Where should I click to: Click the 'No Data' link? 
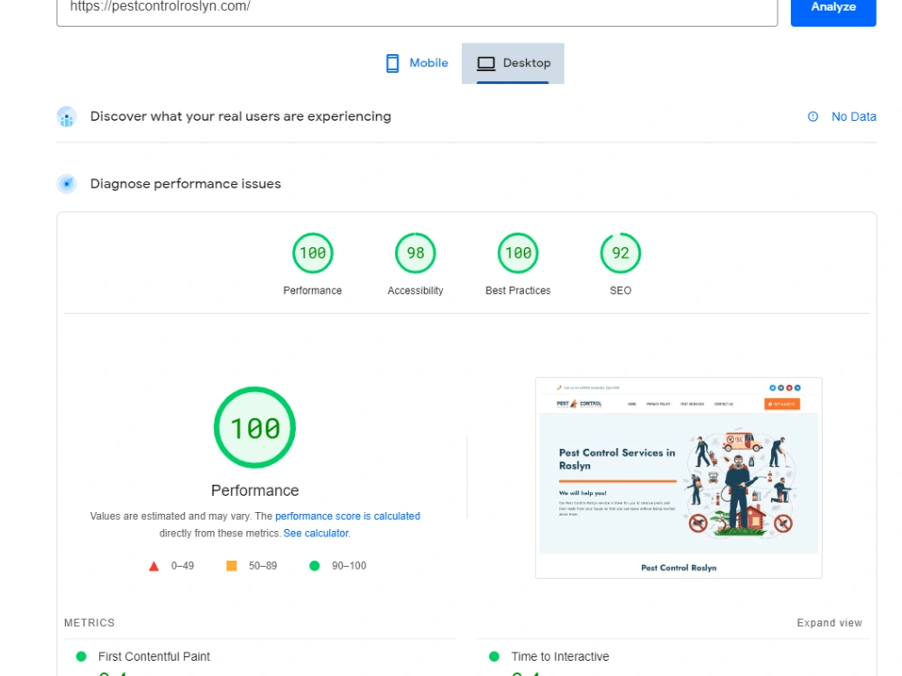851,116
